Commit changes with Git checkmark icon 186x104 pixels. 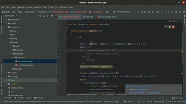pos(165,12)
